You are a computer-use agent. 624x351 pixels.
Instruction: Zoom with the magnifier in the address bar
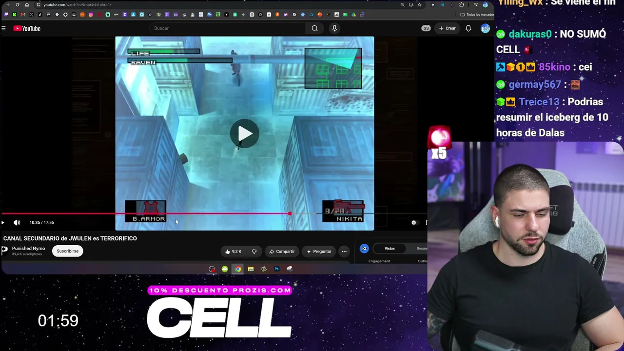pyautogui.click(x=402, y=5)
